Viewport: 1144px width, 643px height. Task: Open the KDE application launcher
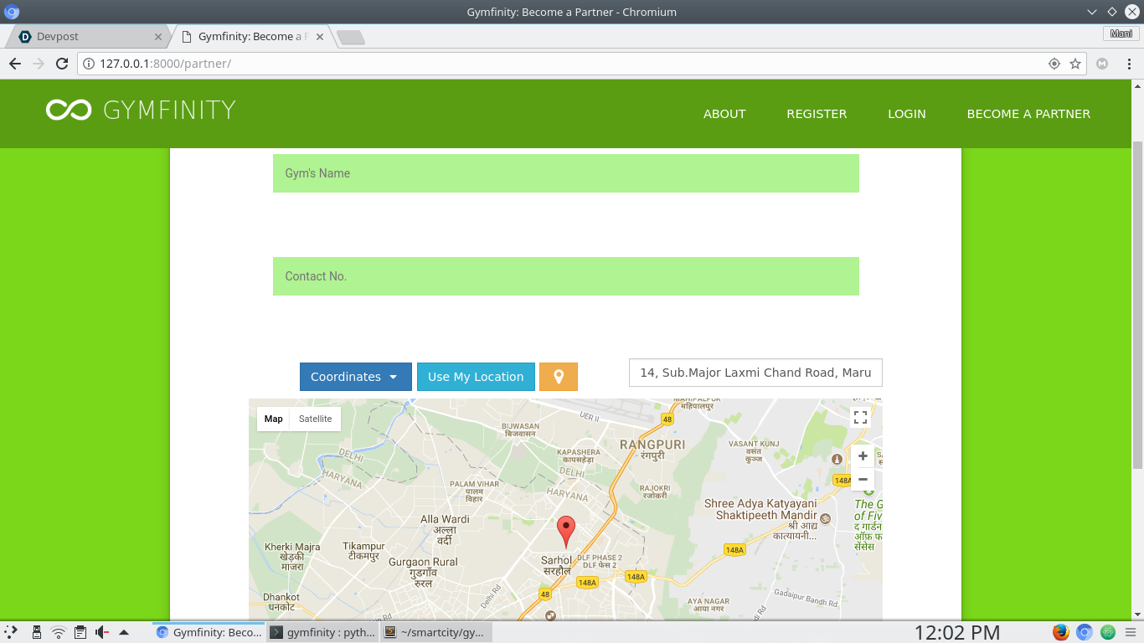click(x=12, y=632)
